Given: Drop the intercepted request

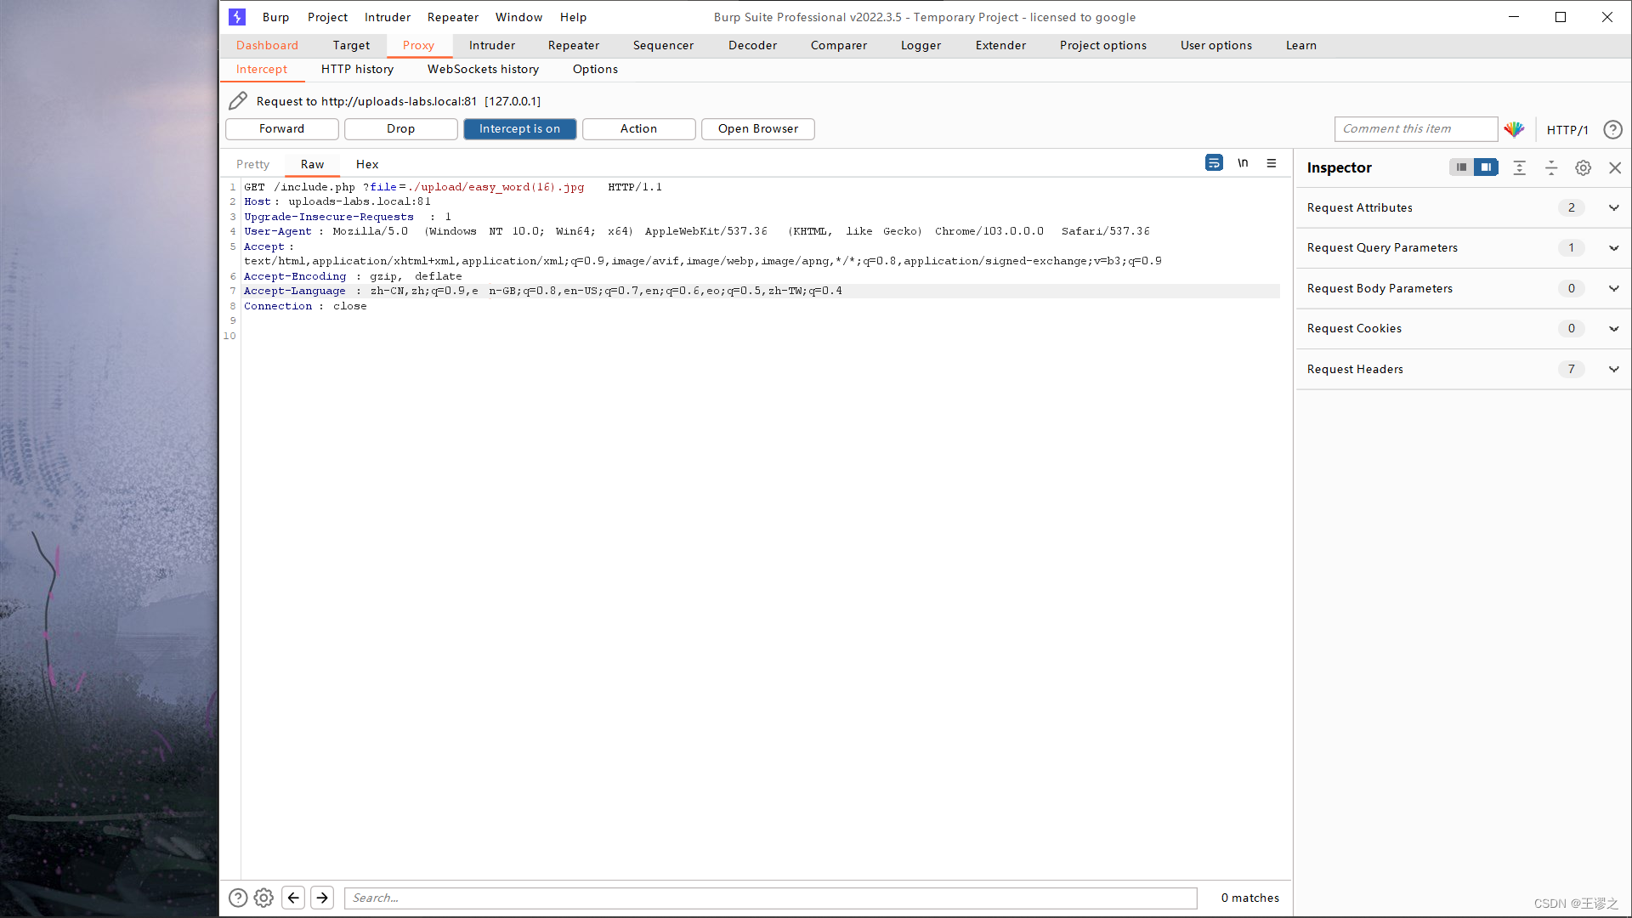Looking at the screenshot, I should pos(400,129).
